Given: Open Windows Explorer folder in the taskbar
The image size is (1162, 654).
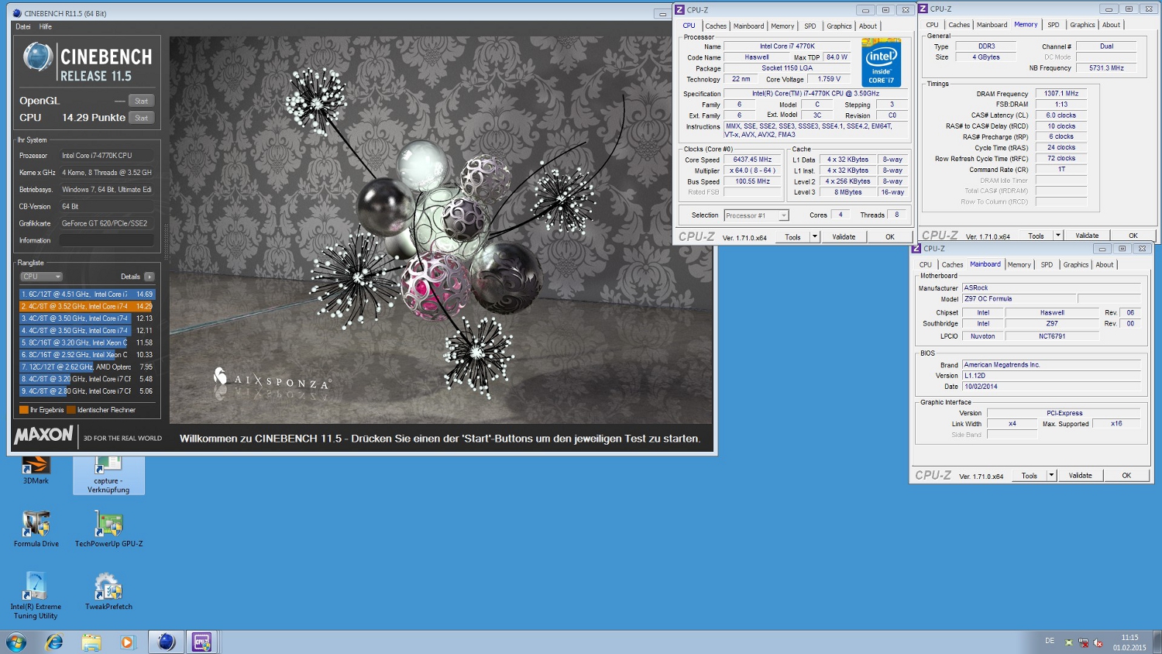Looking at the screenshot, I should point(91,642).
